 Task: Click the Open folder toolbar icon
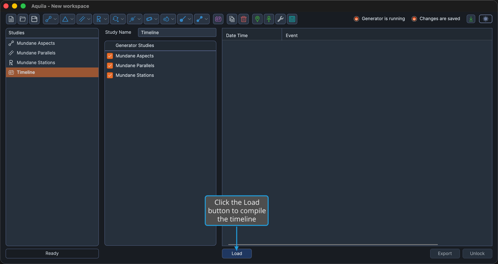click(23, 19)
